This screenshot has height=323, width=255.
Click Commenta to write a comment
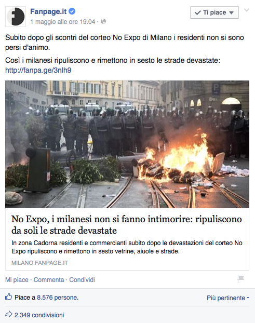(49, 280)
